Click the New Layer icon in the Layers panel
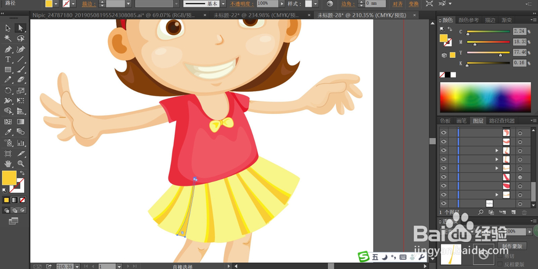This screenshot has height=269, width=538. [513, 213]
